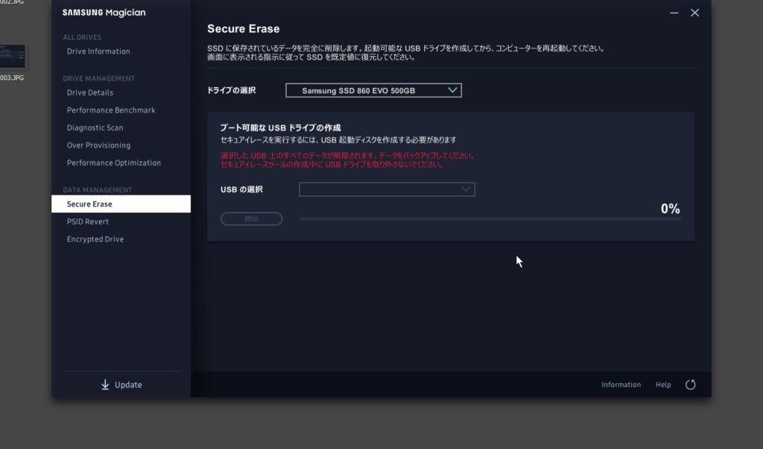
Task: Click the red USB data warning text
Action: tap(347, 160)
